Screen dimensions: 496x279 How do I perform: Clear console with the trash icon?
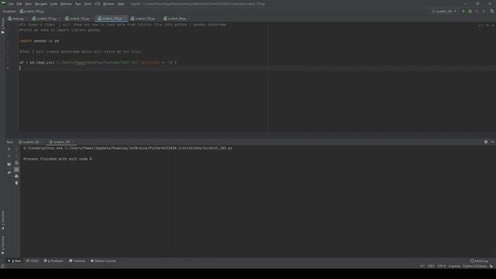(x=16, y=183)
